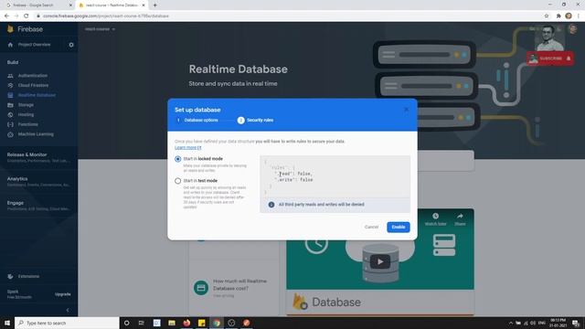The width and height of the screenshot is (585, 329).
Task: Open Cortana from the taskbar
Action: tap(126, 323)
